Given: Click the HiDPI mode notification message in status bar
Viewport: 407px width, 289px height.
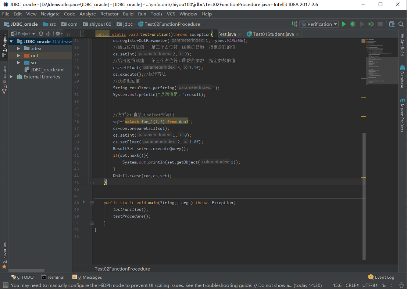Looking at the screenshot, I should [x=166, y=285].
